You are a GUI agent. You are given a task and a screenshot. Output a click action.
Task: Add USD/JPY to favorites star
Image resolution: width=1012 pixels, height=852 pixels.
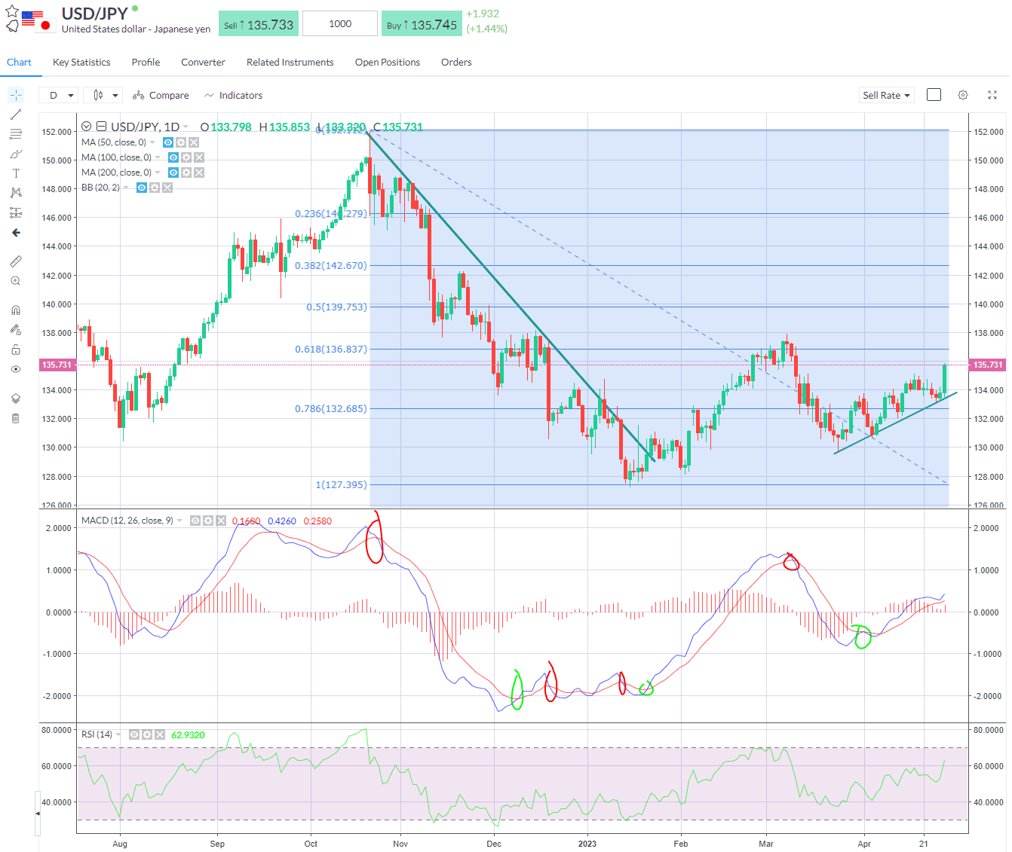click(x=12, y=11)
